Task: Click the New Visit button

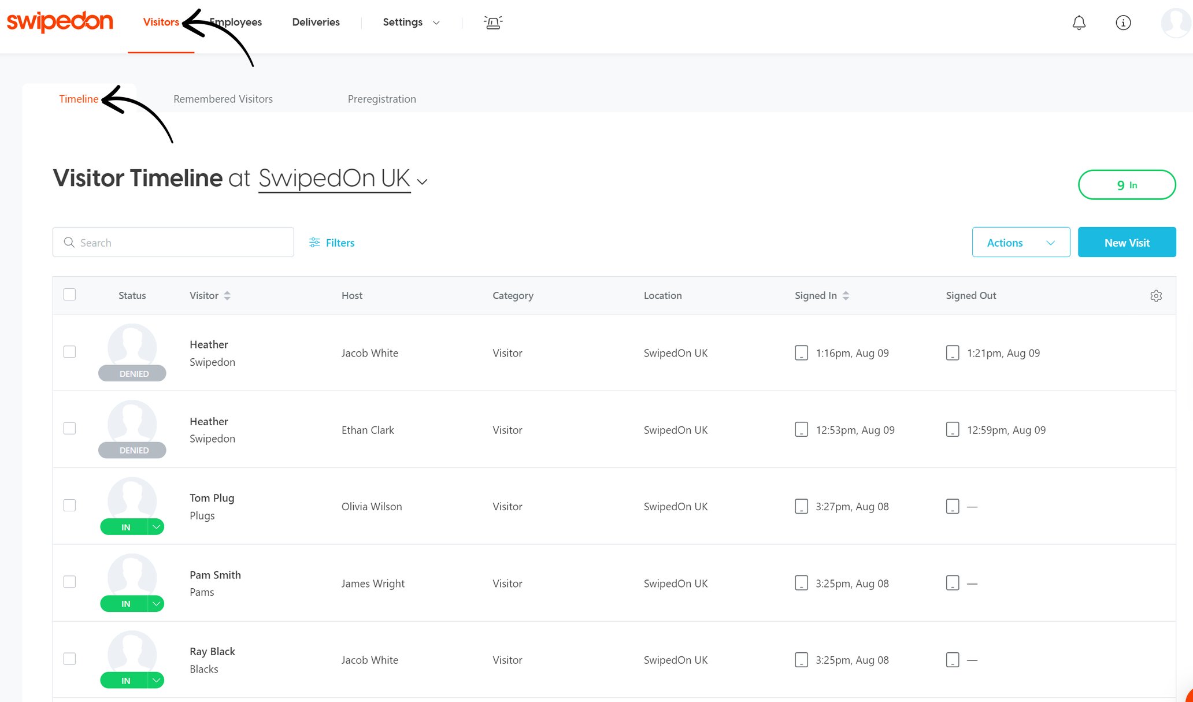Action: pos(1126,243)
